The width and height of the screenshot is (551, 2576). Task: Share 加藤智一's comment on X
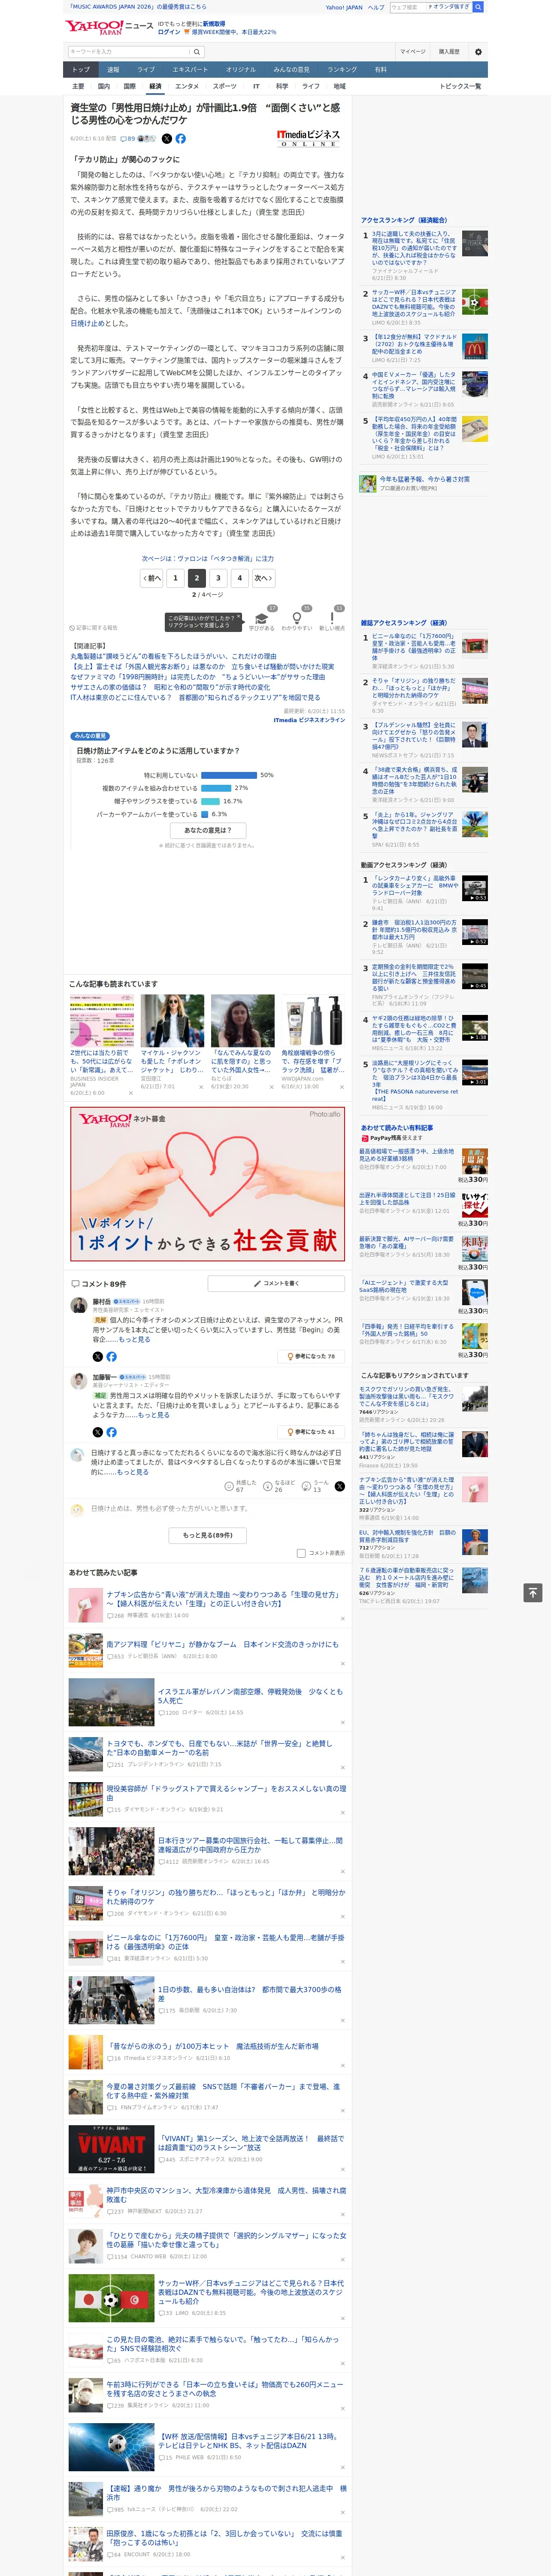[x=98, y=1432]
